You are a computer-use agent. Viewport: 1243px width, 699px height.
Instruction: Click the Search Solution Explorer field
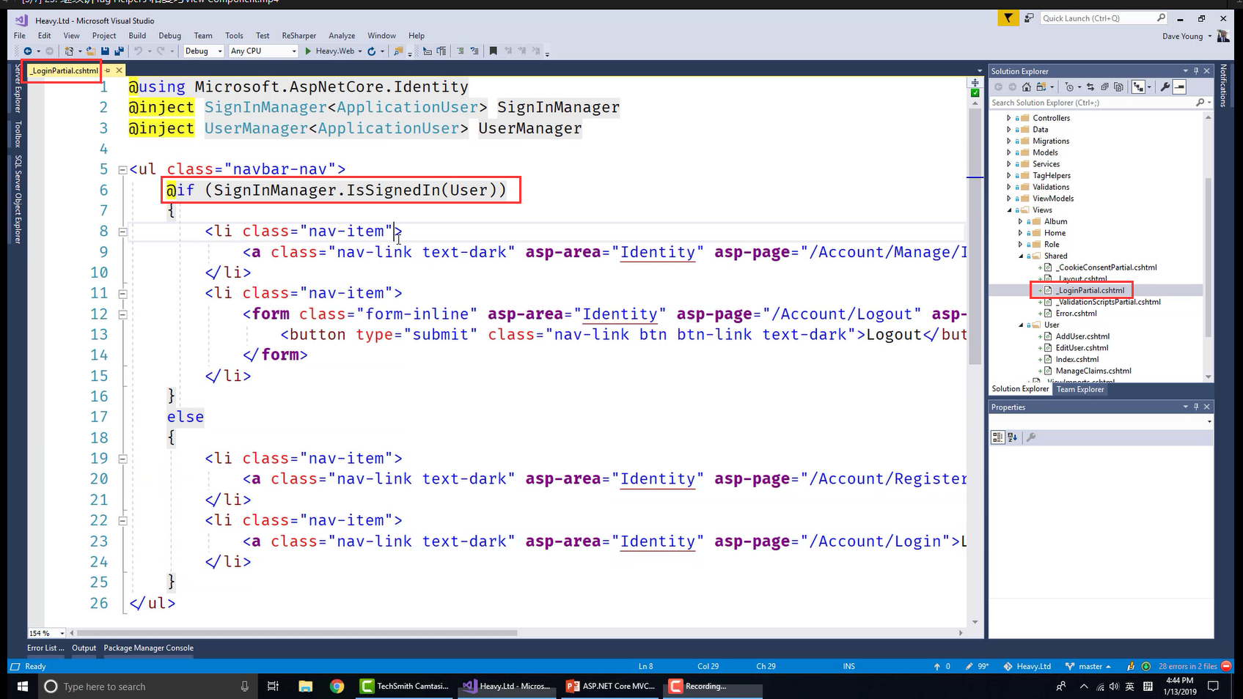pos(1091,103)
